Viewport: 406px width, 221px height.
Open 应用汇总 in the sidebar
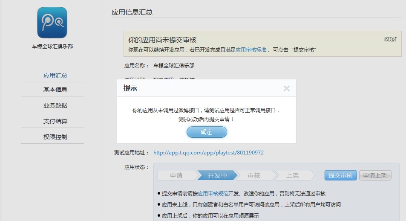click(x=55, y=76)
